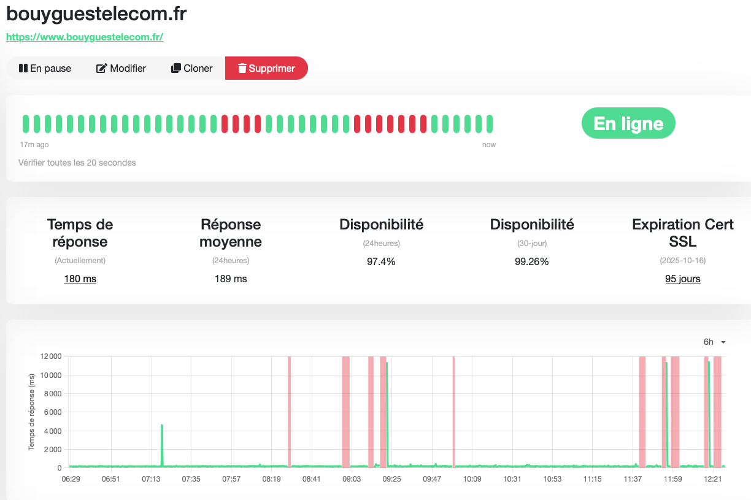The height and width of the screenshot is (500, 751).
Task: Click the underlined 180 ms response time
Action: [x=80, y=279]
